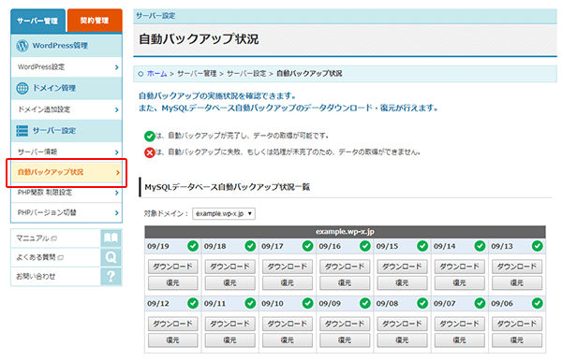Click the server stack icon beside サーバー設定
562x361 pixels.
[x=22, y=131]
